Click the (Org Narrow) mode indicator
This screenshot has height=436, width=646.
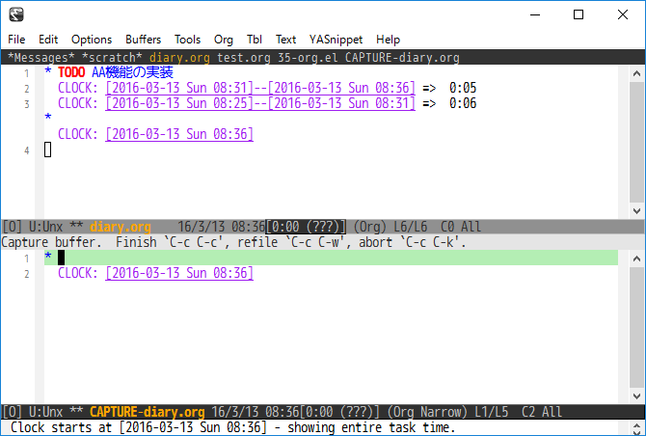[x=427, y=412]
